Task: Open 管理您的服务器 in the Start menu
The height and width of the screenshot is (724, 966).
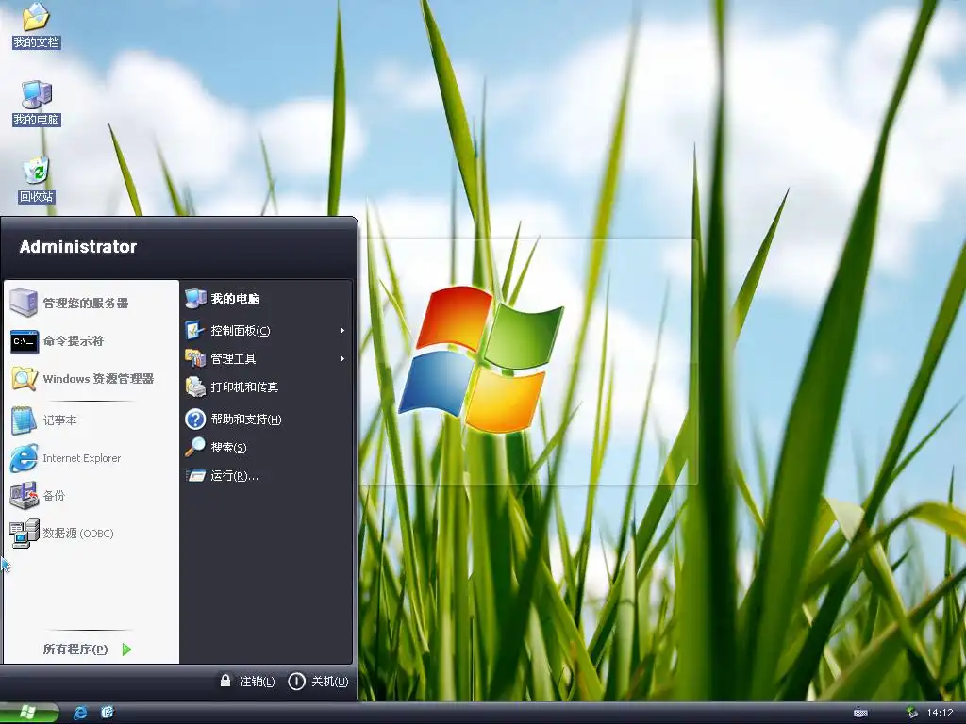Action: (x=92, y=303)
